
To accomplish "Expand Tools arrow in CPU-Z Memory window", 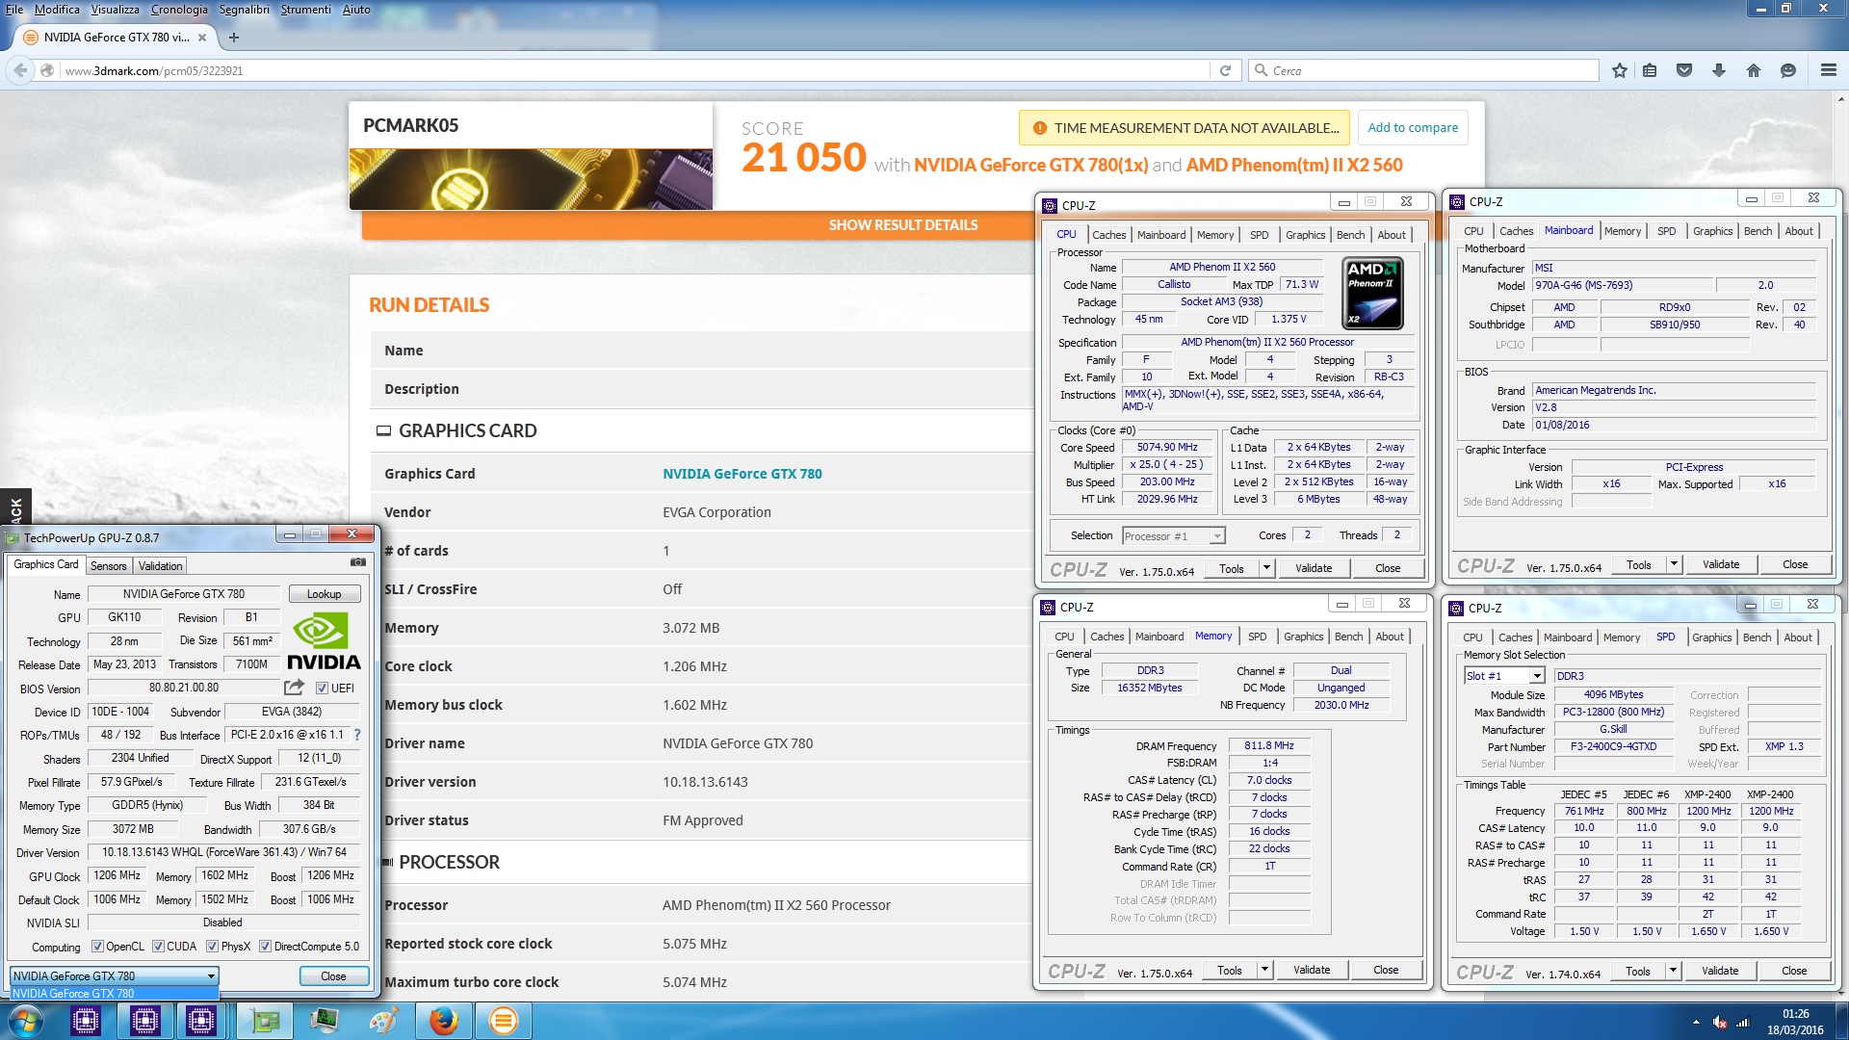I will 1264,970.
